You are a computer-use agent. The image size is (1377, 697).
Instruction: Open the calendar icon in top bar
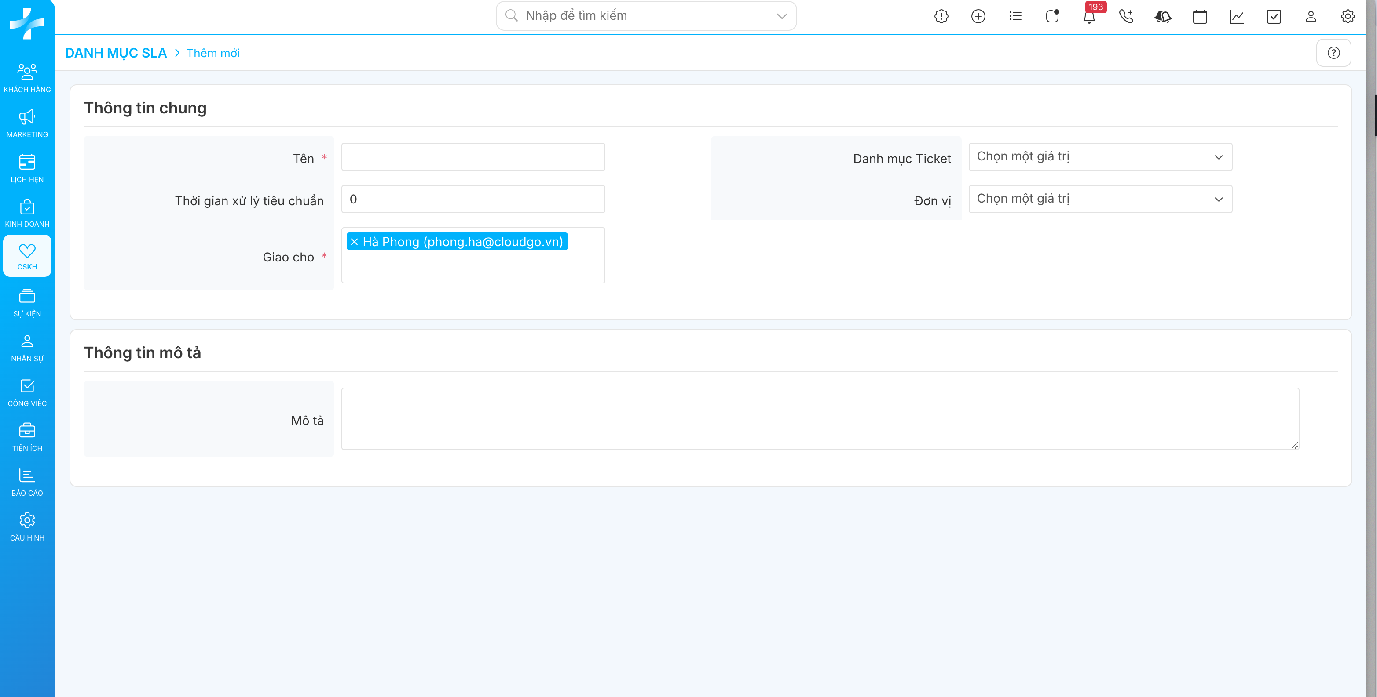pos(1200,17)
